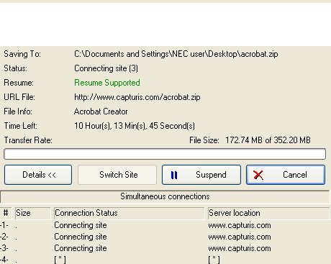Click the Switch Site button

click(x=117, y=175)
